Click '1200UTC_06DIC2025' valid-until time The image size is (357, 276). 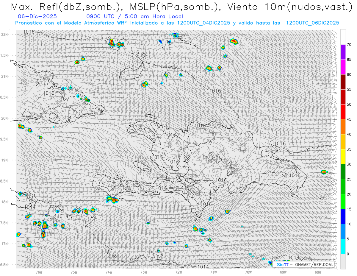[312, 23]
